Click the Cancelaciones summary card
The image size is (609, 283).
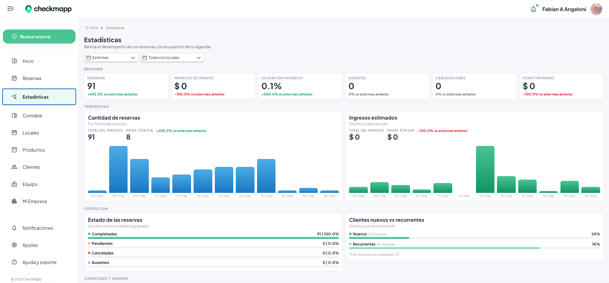tap(474, 86)
